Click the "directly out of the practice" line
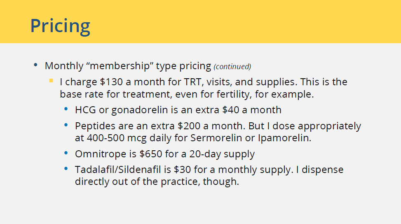 [157, 182]
